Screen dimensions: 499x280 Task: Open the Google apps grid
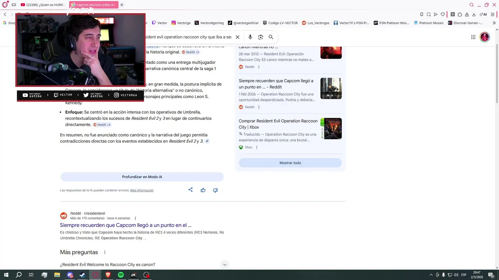point(473,37)
